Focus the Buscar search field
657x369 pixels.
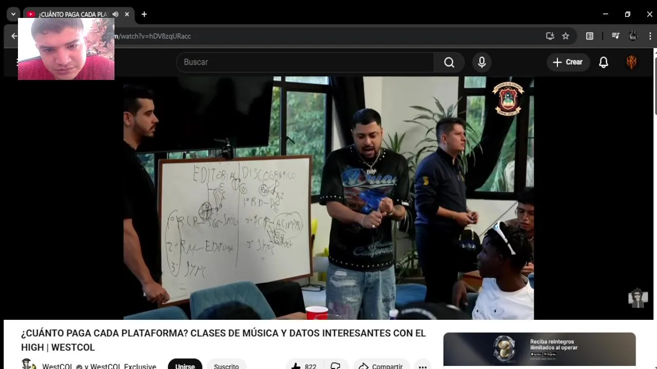tap(305, 62)
